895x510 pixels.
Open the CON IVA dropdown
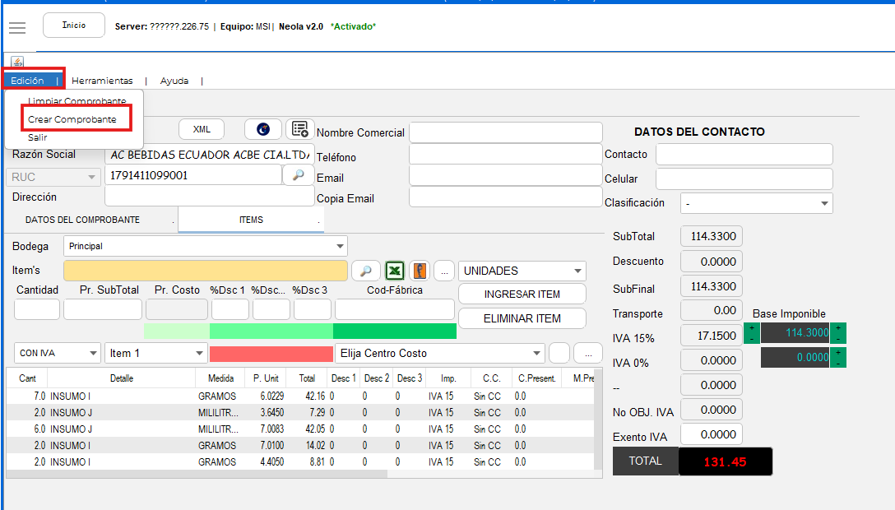pyautogui.click(x=92, y=354)
